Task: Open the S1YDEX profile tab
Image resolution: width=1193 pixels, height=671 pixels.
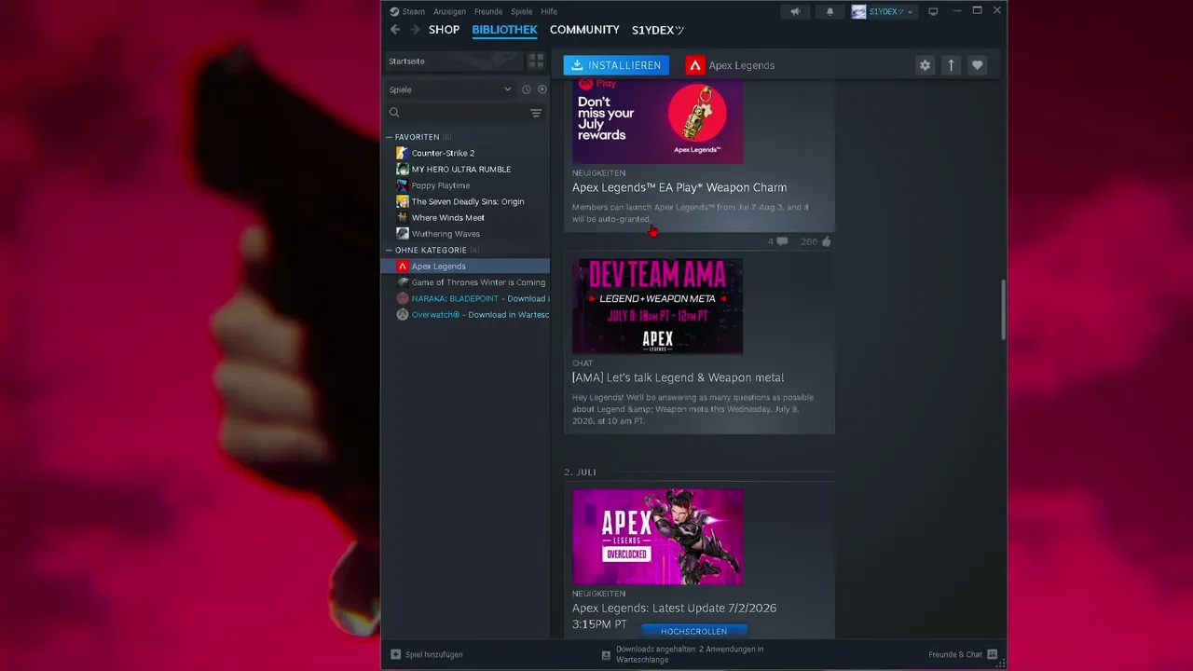Action: click(x=658, y=30)
